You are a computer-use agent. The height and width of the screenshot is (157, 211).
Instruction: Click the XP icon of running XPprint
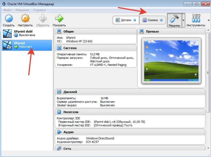(x=7, y=45)
